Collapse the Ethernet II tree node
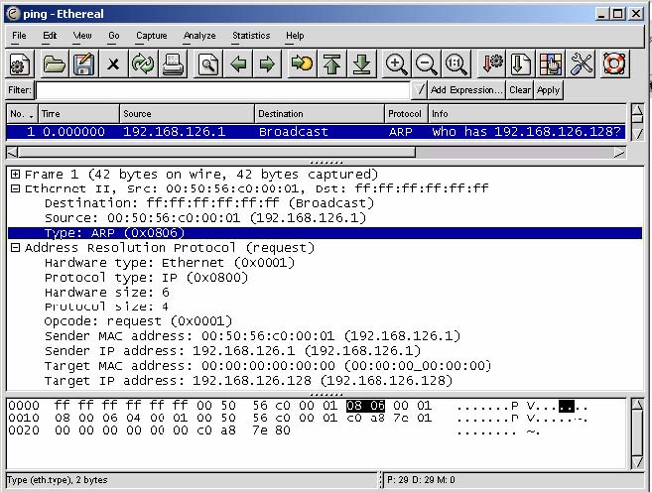 coord(16,188)
